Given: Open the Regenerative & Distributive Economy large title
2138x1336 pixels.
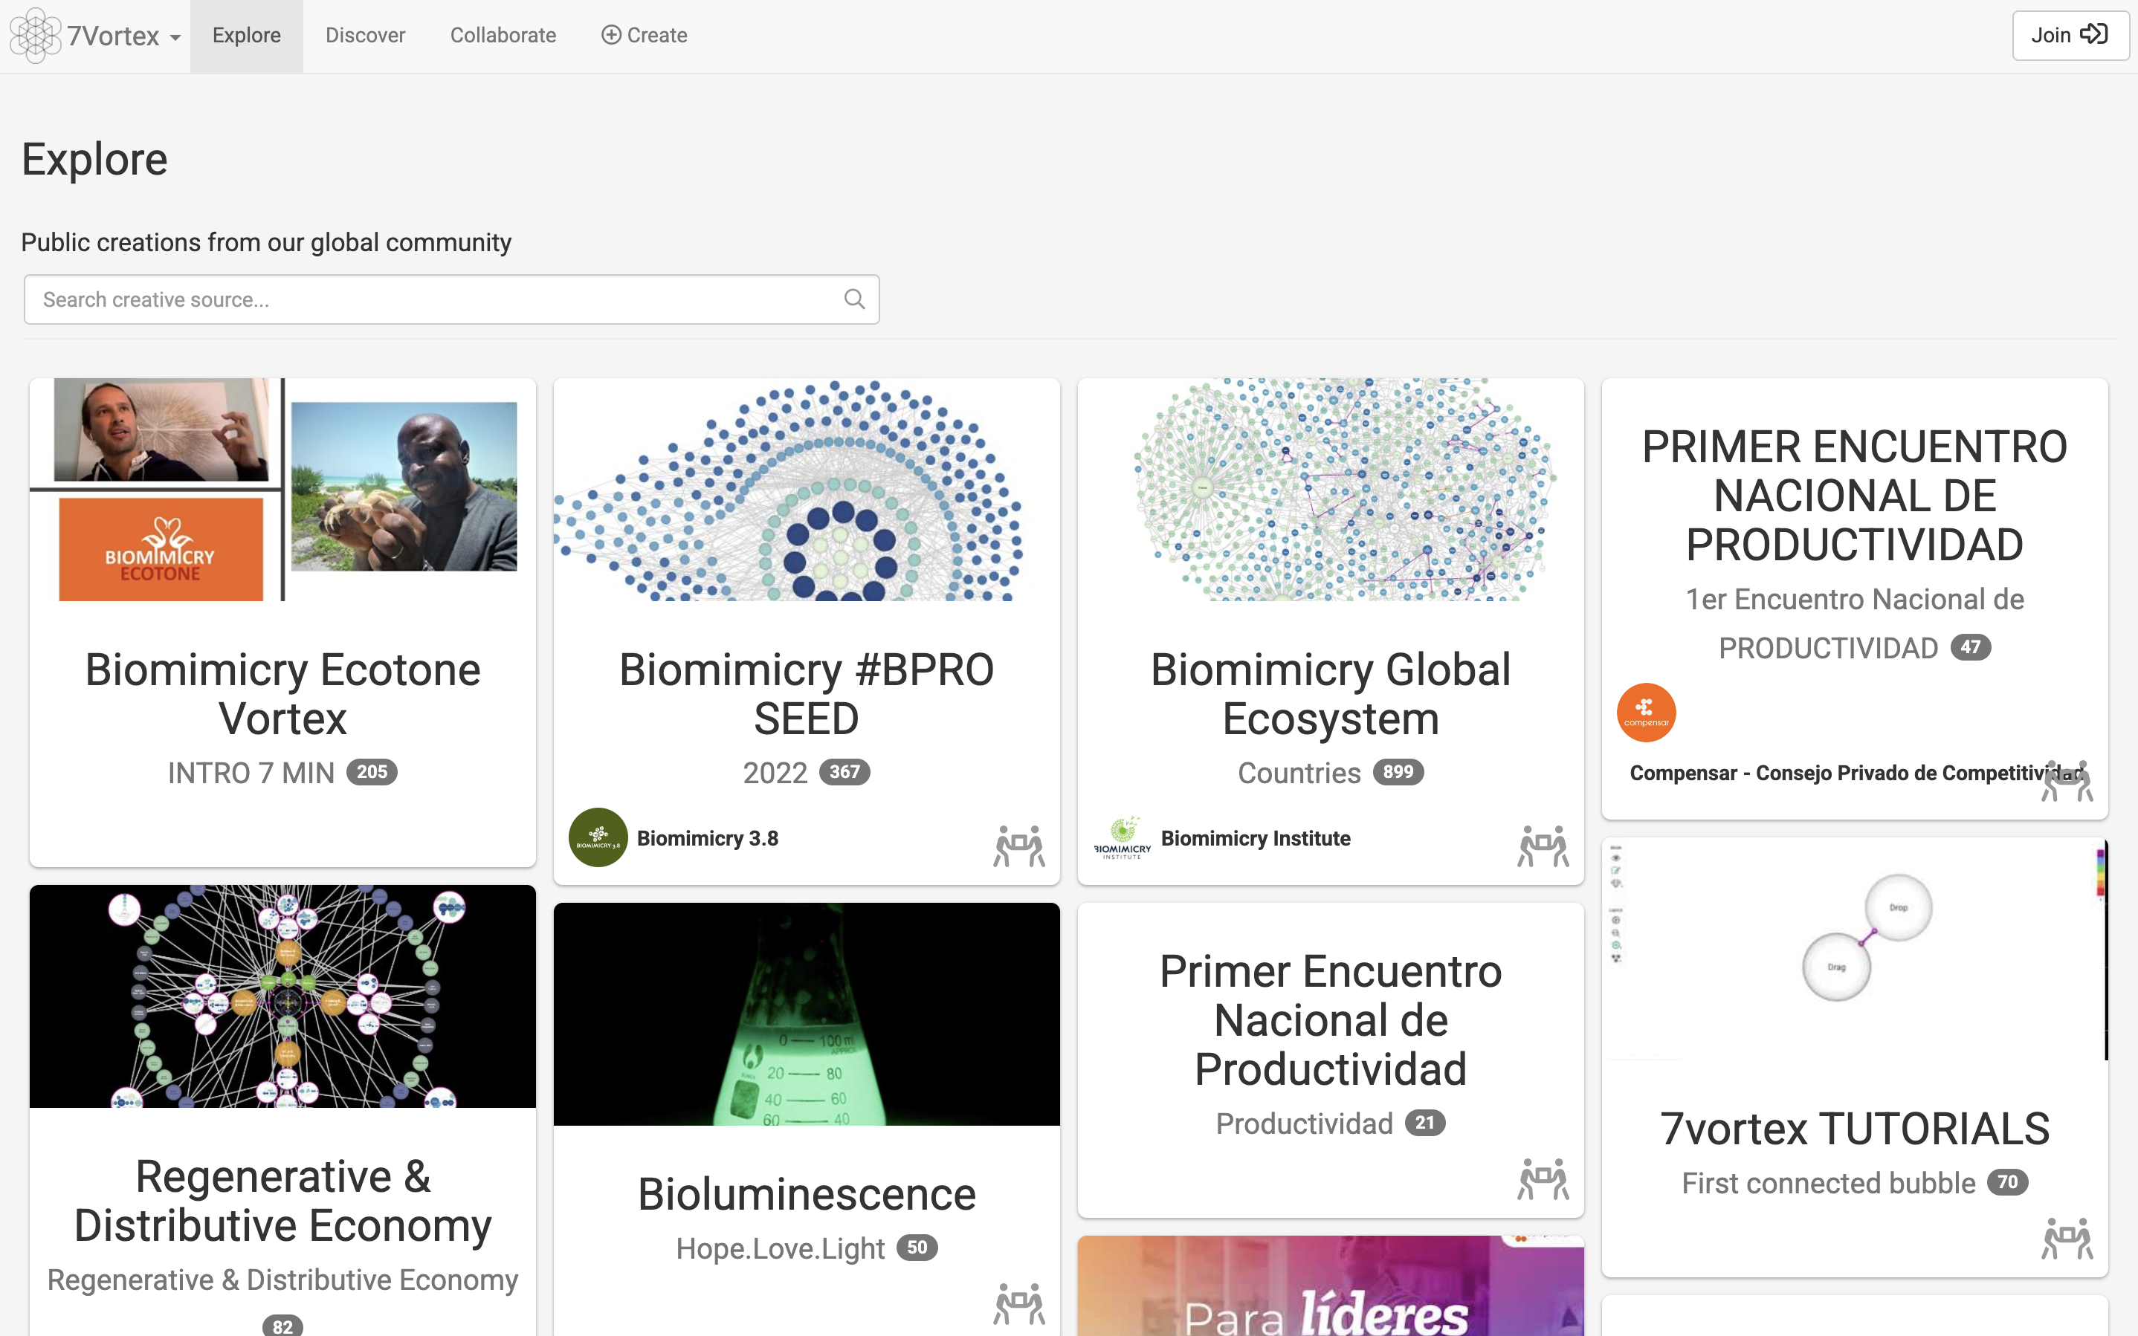Looking at the screenshot, I should (x=282, y=1201).
